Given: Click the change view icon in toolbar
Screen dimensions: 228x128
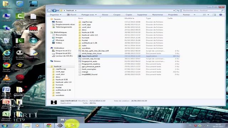Looking at the screenshot, I should (x=204, y=15).
